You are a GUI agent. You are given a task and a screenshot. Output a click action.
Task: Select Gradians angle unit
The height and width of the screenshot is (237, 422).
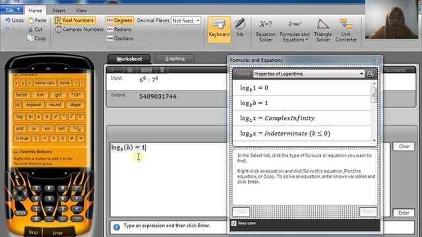120,38
